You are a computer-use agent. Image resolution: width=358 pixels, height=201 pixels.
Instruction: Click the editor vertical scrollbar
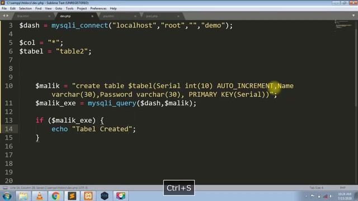(356, 68)
